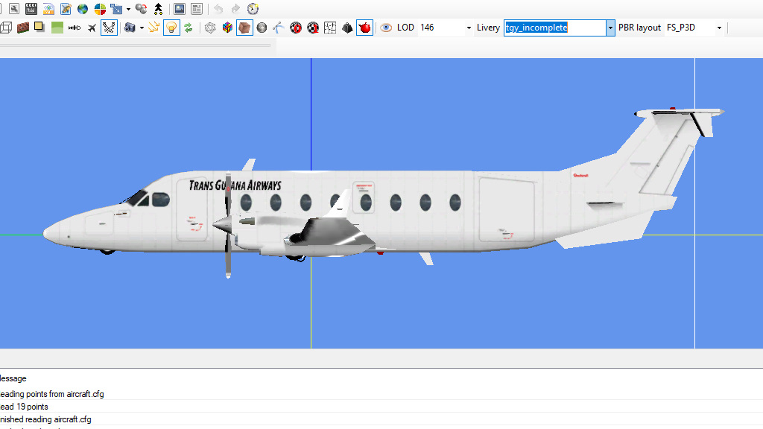The height and width of the screenshot is (429, 763).
Task: Click the Livery field showing tgy_incomplete
Action: pos(554,28)
